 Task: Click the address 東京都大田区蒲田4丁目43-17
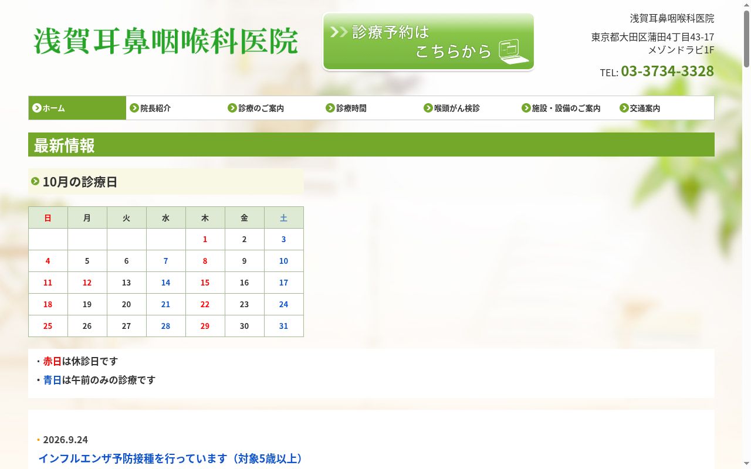652,37
